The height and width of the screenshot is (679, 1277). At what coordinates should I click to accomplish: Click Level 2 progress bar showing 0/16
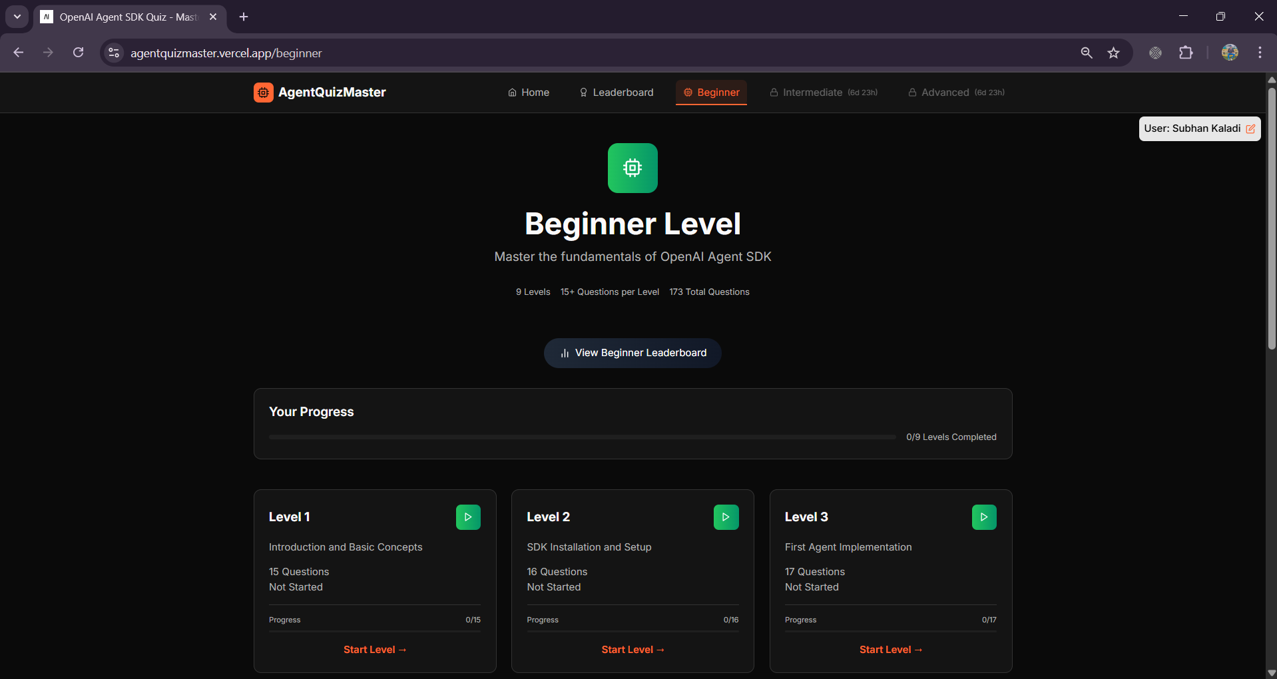(633, 630)
